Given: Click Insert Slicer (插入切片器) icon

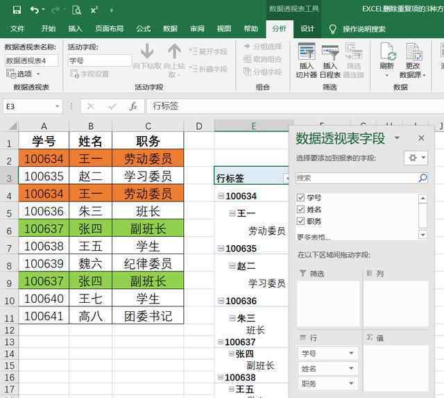Looking at the screenshot, I should click(x=306, y=53).
